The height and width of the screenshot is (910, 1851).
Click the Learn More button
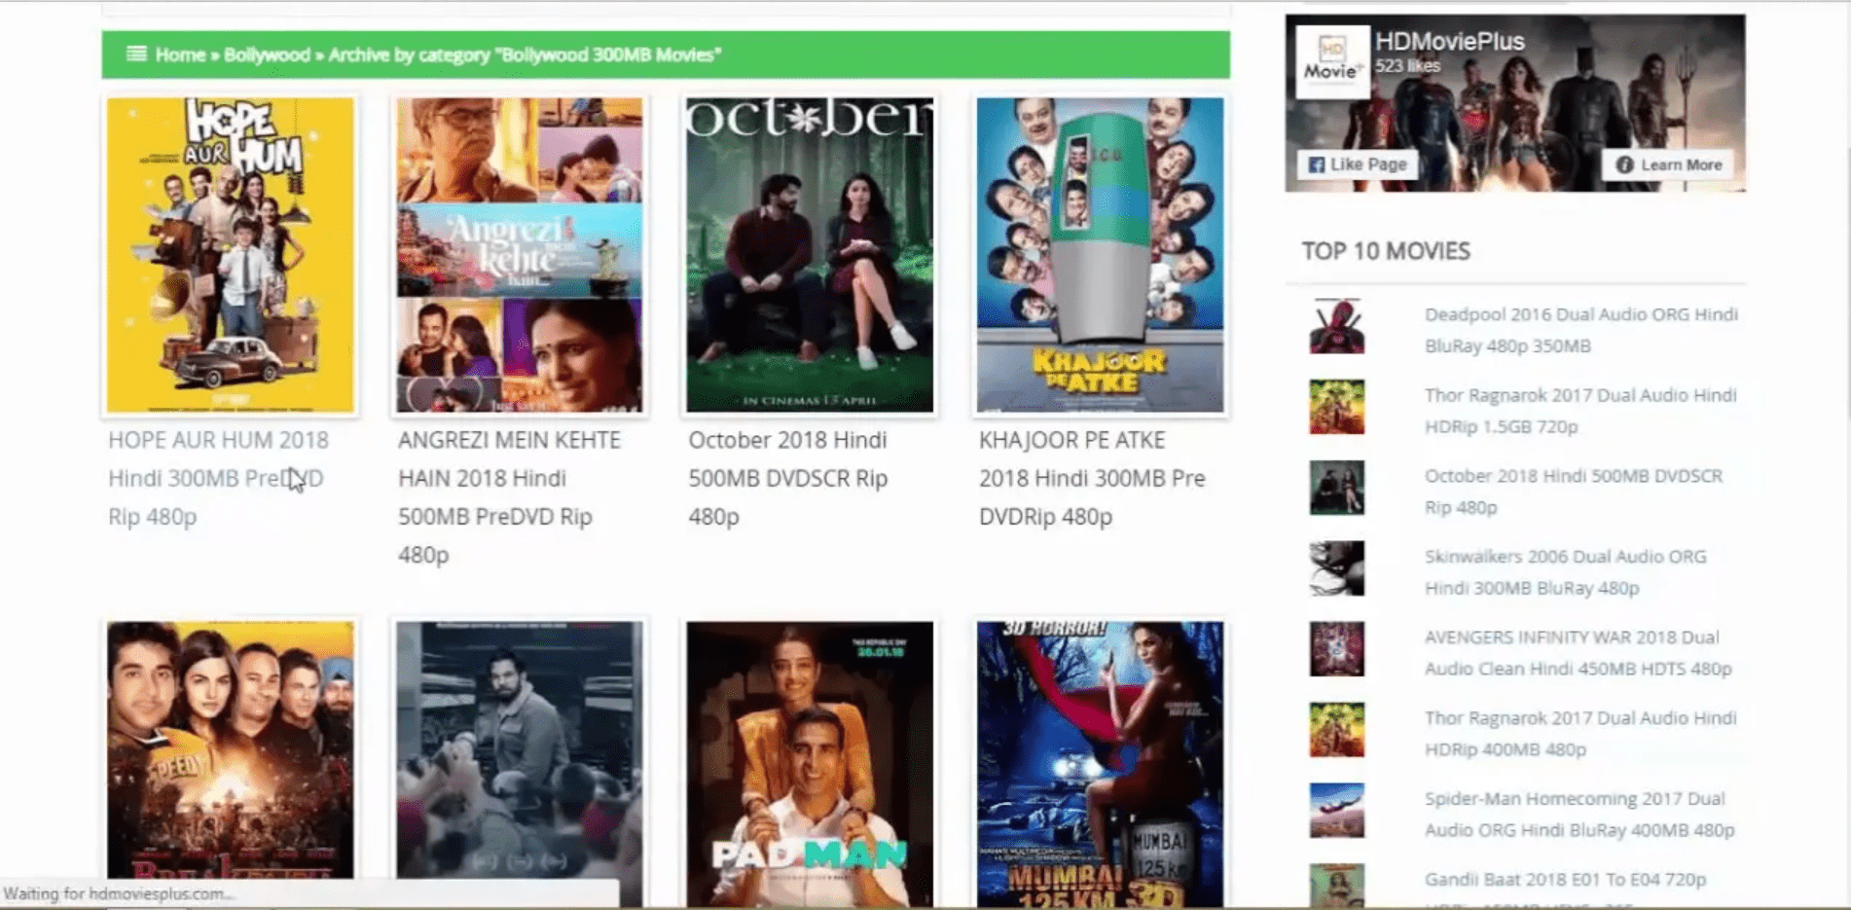click(1669, 164)
